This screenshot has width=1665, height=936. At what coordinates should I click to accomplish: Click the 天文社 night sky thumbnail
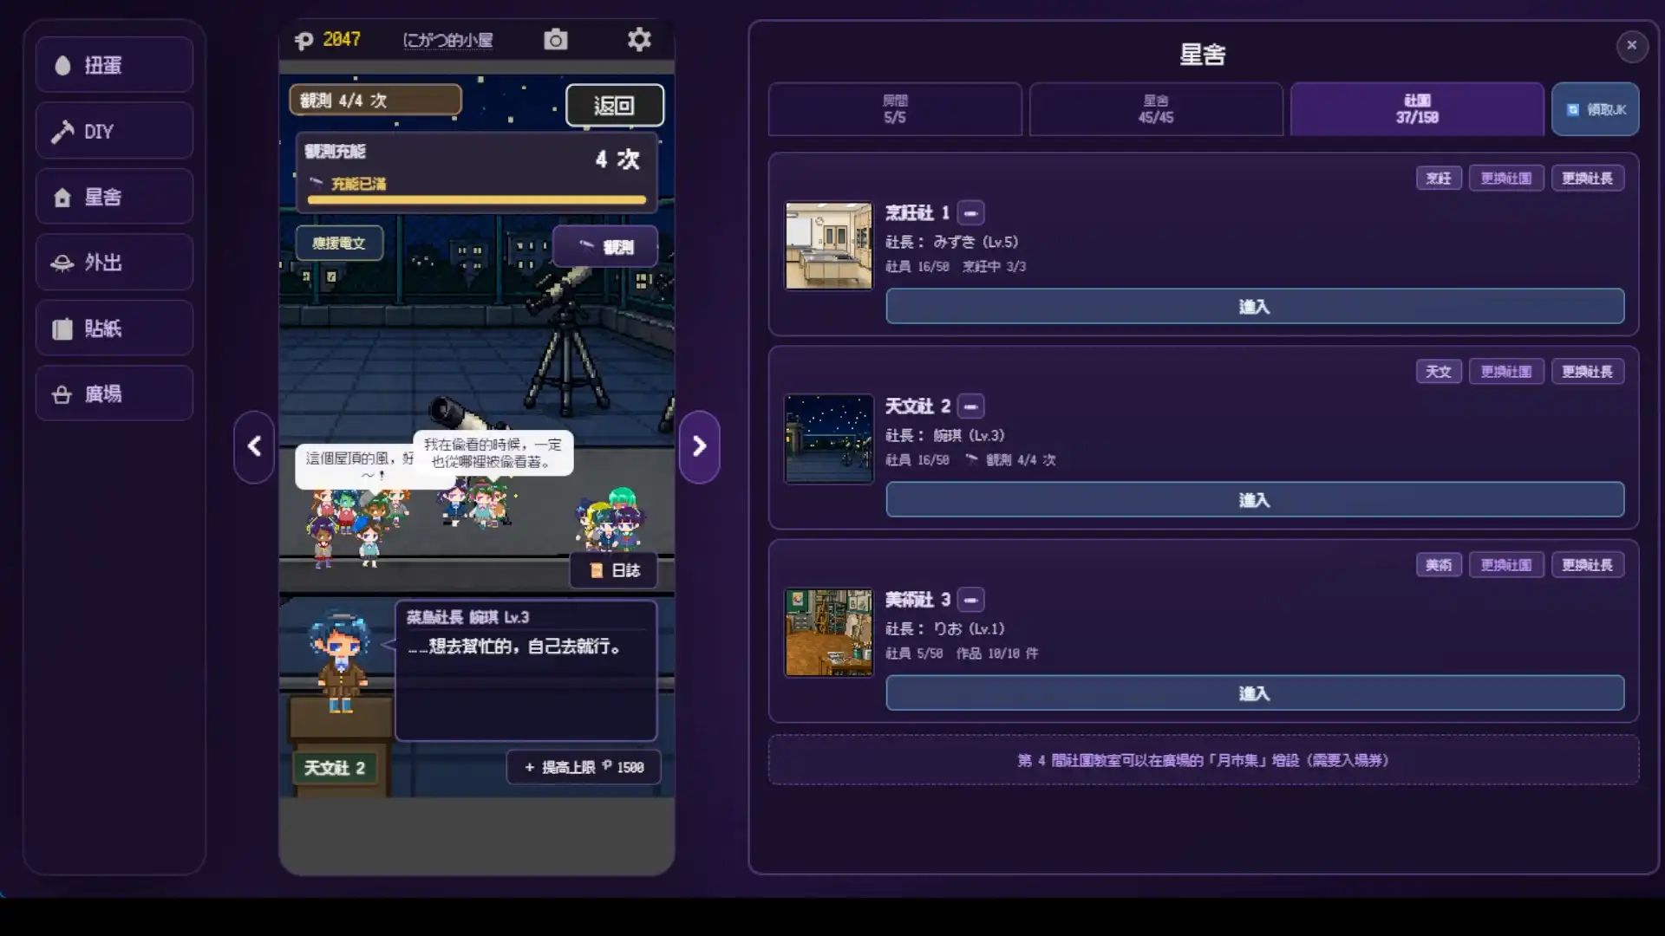click(829, 439)
